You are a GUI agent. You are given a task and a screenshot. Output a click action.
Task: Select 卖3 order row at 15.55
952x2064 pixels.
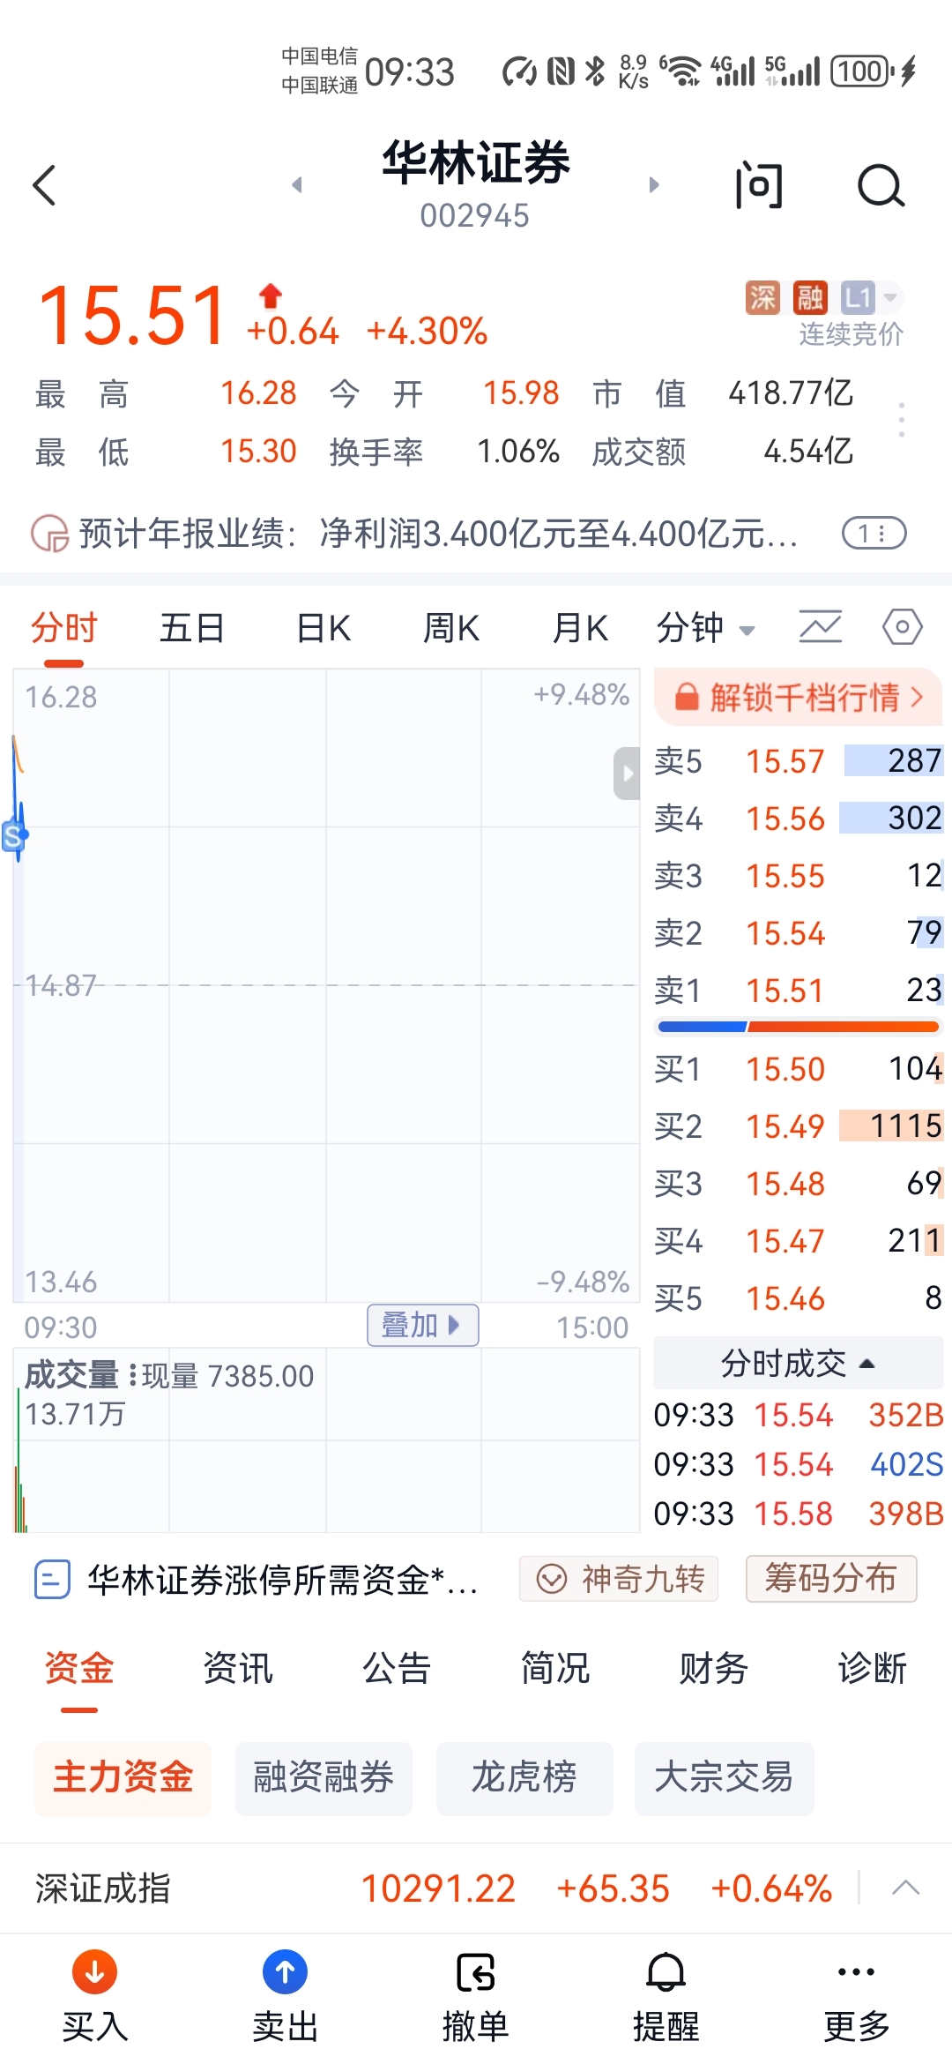pyautogui.click(x=799, y=875)
